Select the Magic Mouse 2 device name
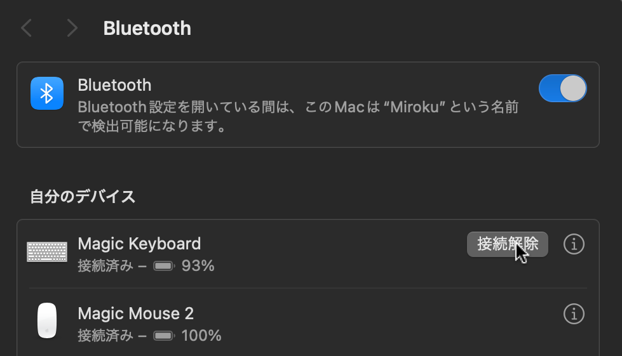The width and height of the screenshot is (622, 356). (135, 313)
